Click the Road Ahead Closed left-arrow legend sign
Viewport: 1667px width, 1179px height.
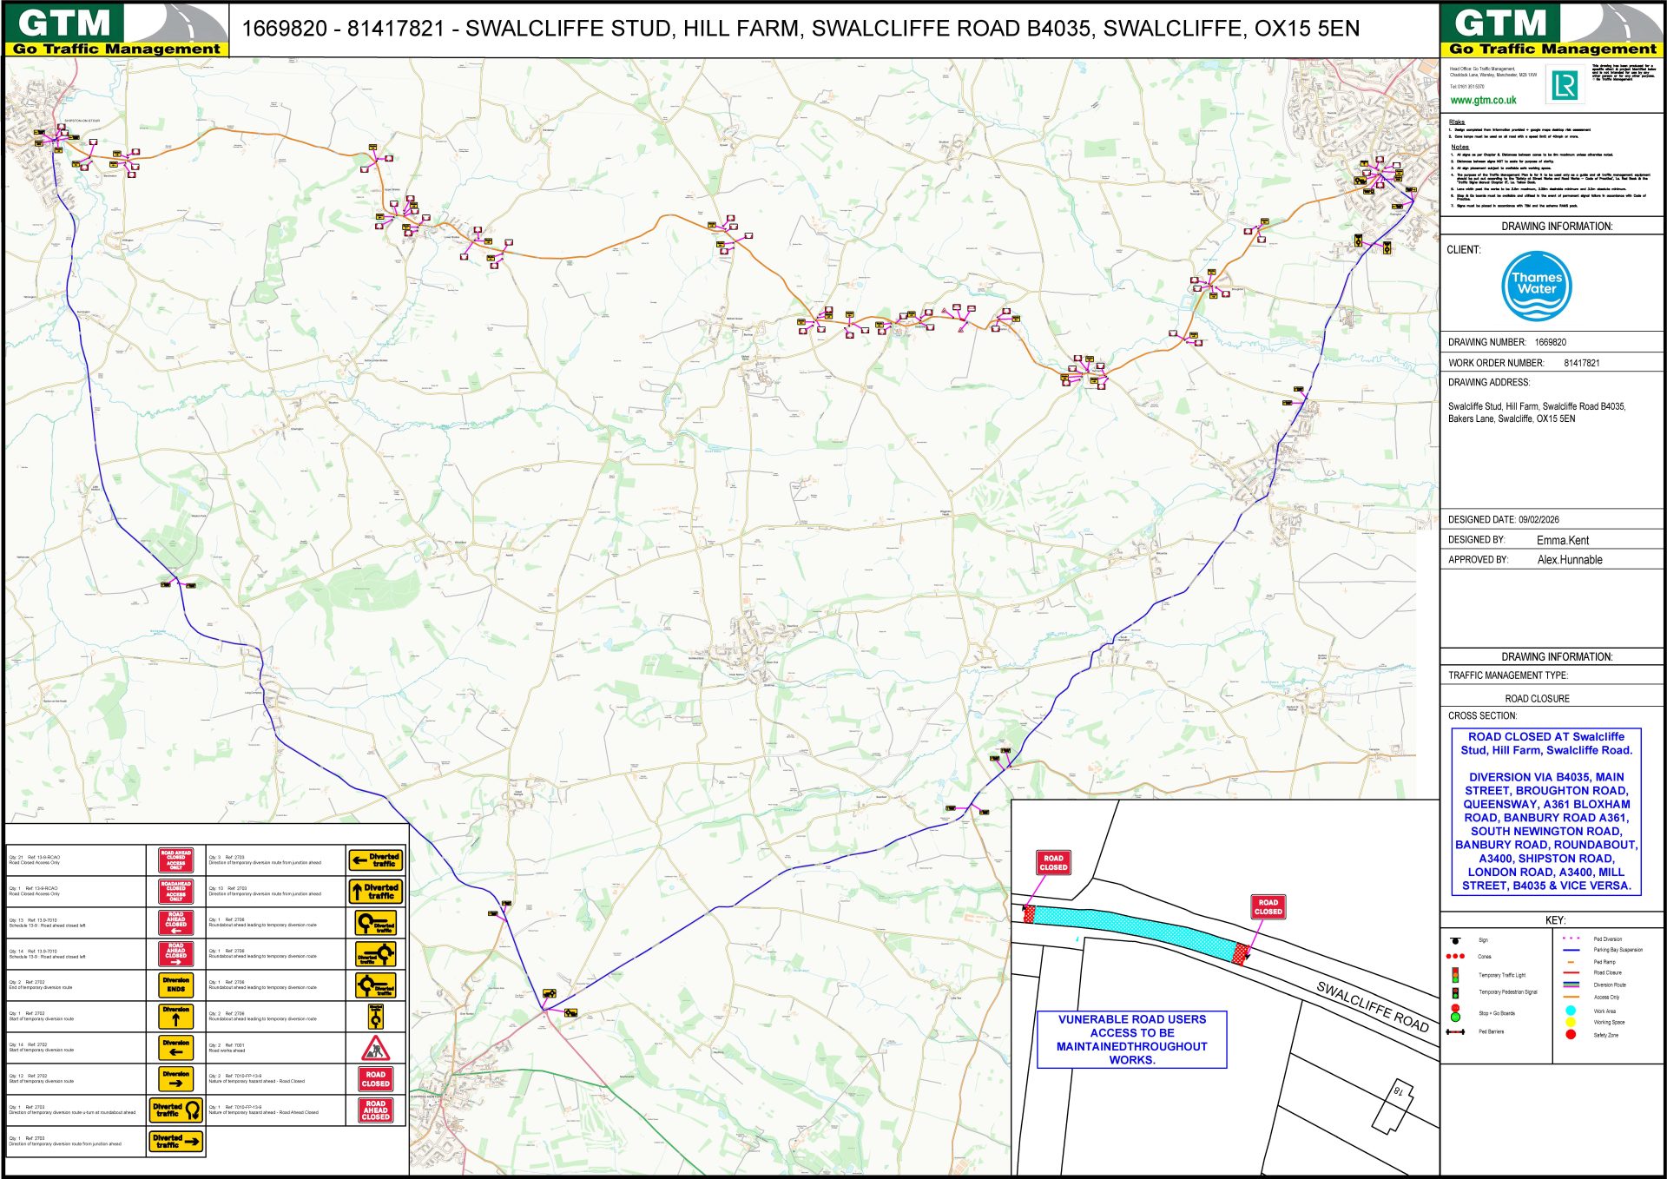(176, 922)
